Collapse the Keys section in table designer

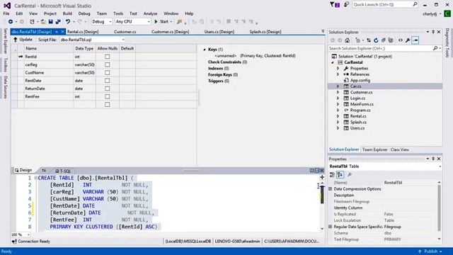205,50
